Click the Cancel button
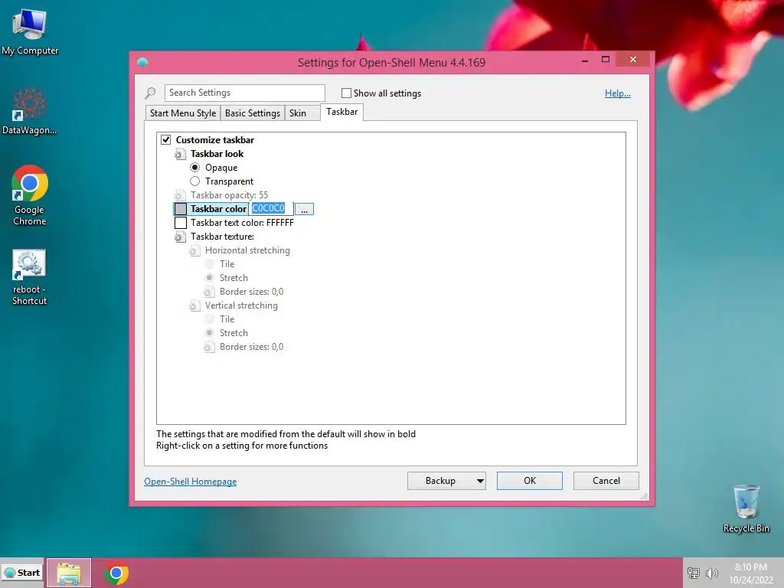Image resolution: width=784 pixels, height=588 pixels. click(606, 481)
